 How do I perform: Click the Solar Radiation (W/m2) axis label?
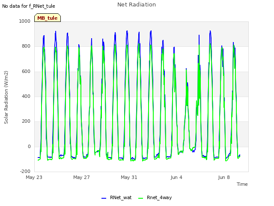[x=6, y=97]
